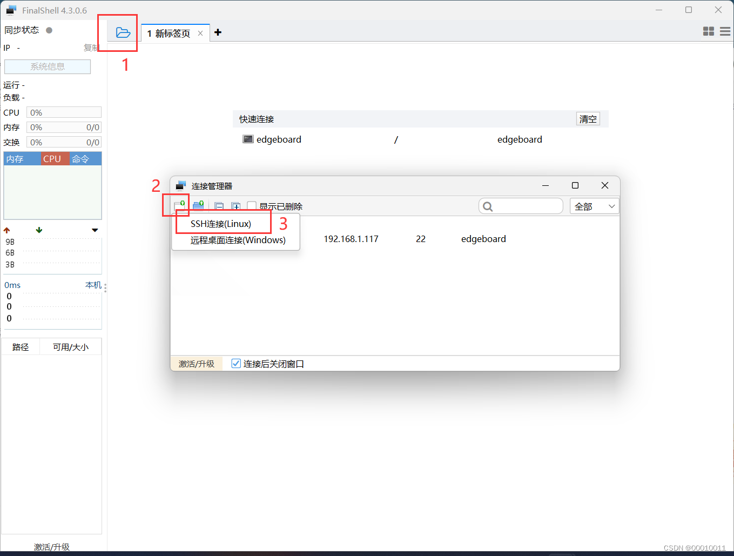734x556 pixels.
Task: Click the CPU usage progress bar
Action: [x=64, y=112]
